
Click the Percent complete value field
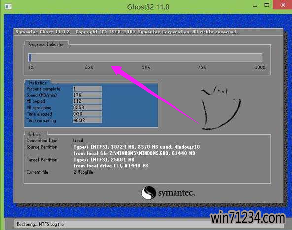[x=88, y=89]
